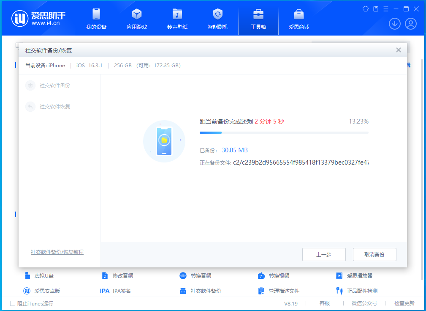Open 爱思播放器 media player
Screen dimensions: 426x311
[x=358, y=275]
